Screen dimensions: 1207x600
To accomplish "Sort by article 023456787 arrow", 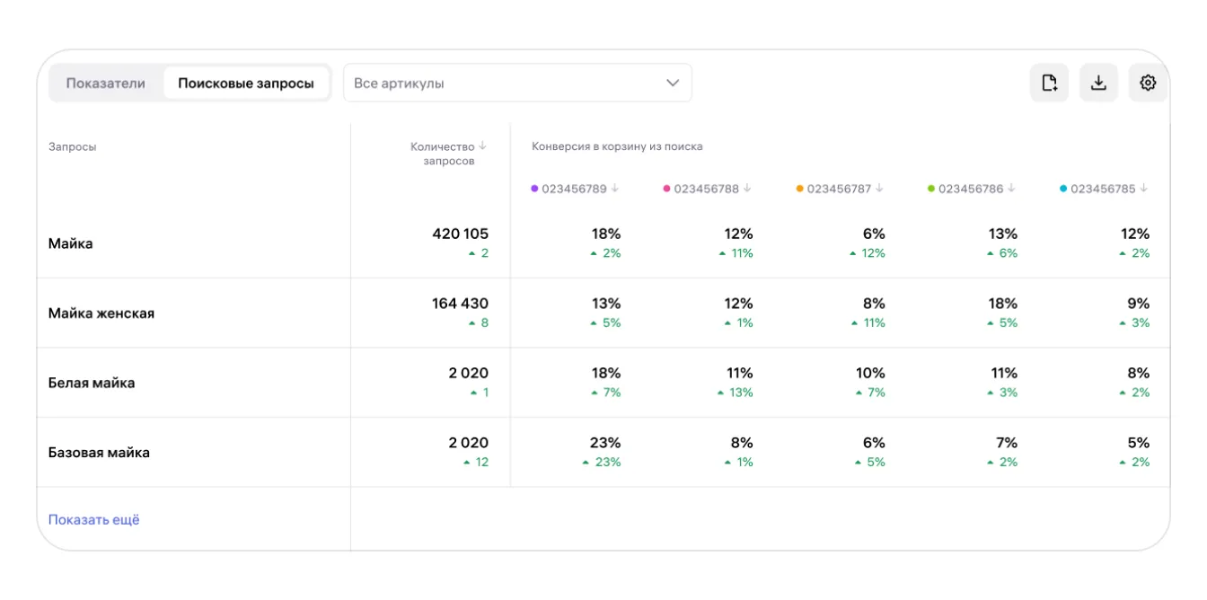I will 879,189.
